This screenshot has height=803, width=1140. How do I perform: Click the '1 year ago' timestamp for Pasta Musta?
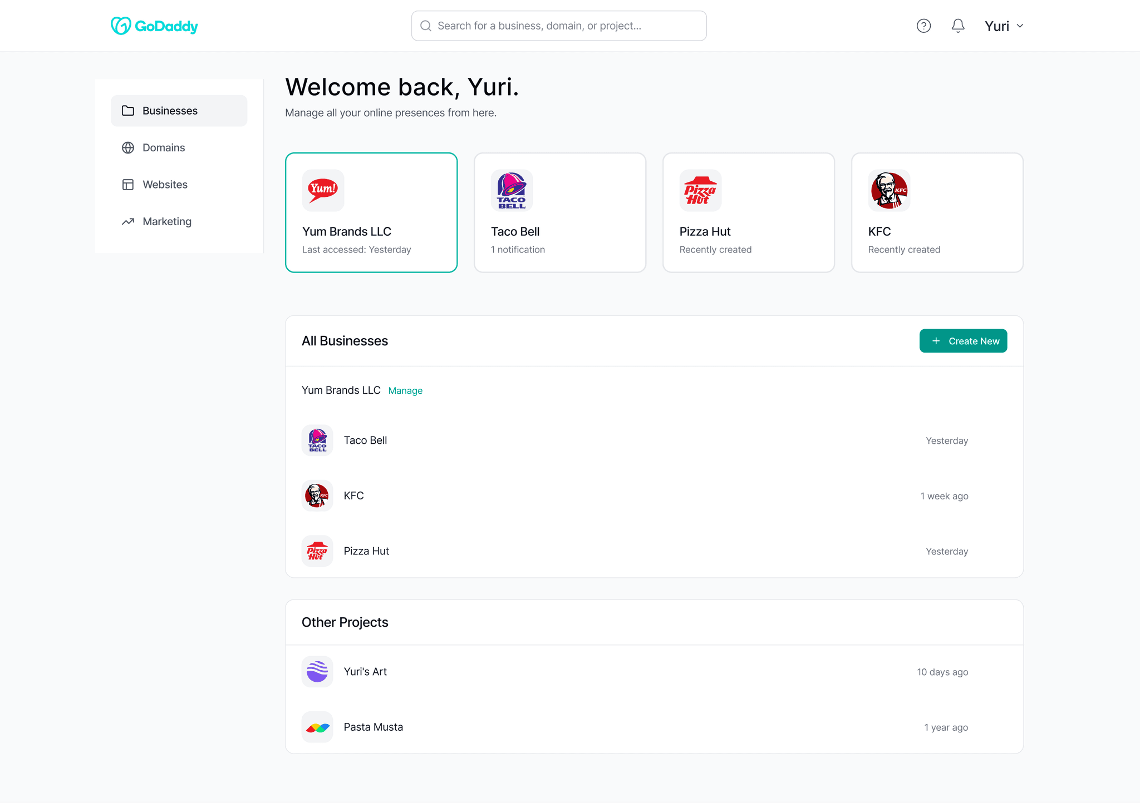click(x=946, y=727)
